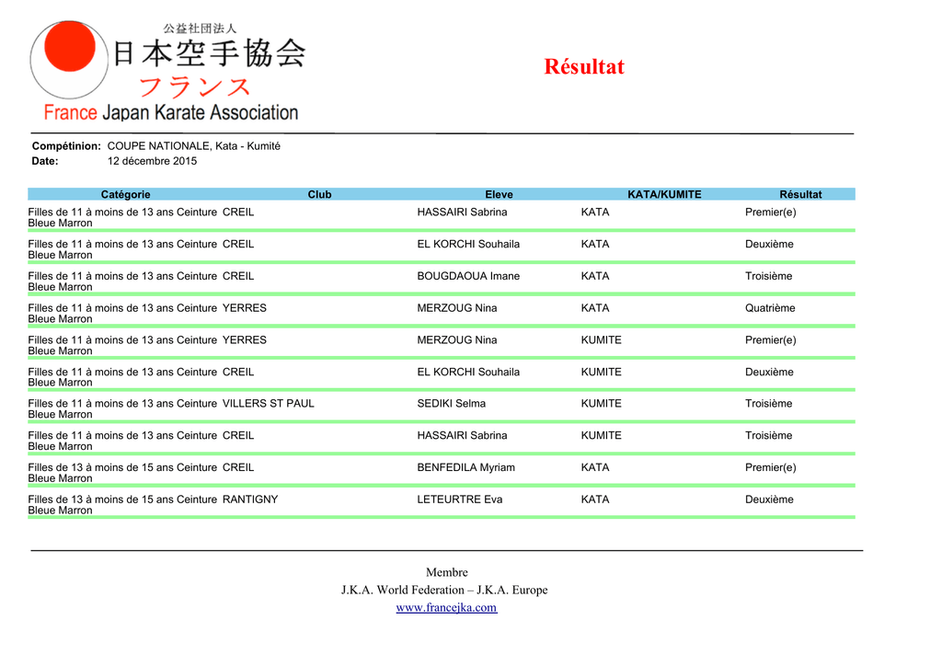Click the 'Date:' label
Viewport: 942px width, 666px height.
(45, 161)
